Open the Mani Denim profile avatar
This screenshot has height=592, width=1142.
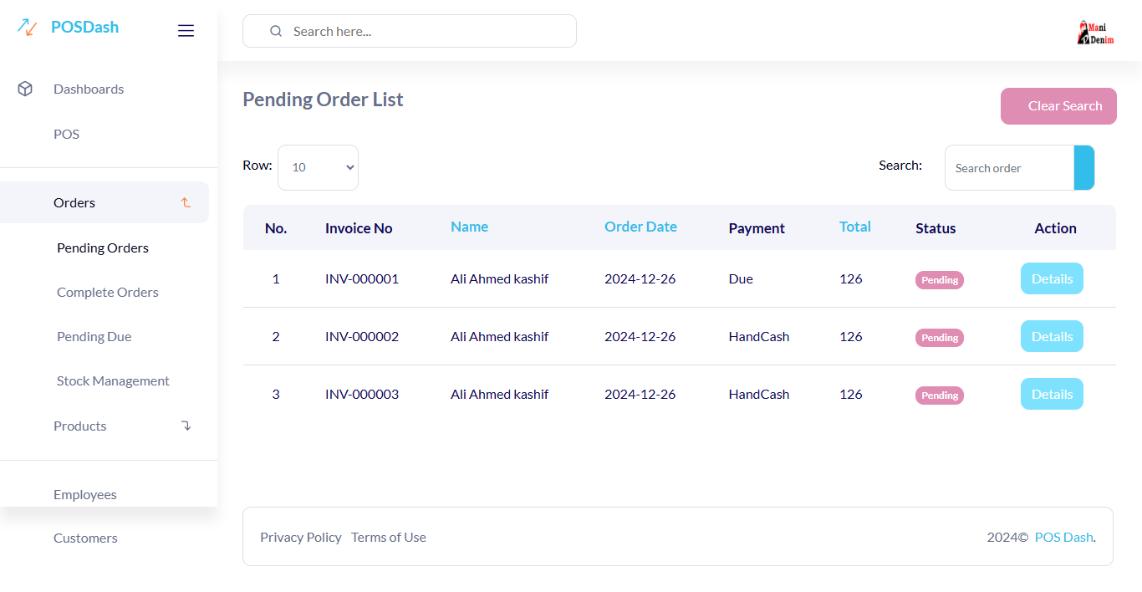[1096, 33]
